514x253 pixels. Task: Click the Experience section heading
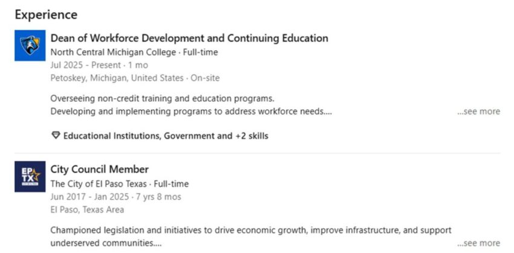(x=46, y=14)
